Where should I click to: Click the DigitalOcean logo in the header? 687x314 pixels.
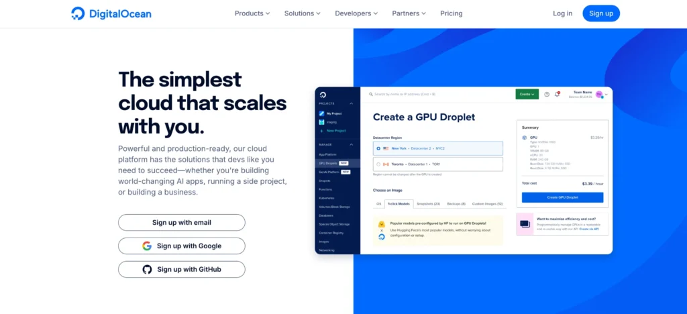[111, 13]
